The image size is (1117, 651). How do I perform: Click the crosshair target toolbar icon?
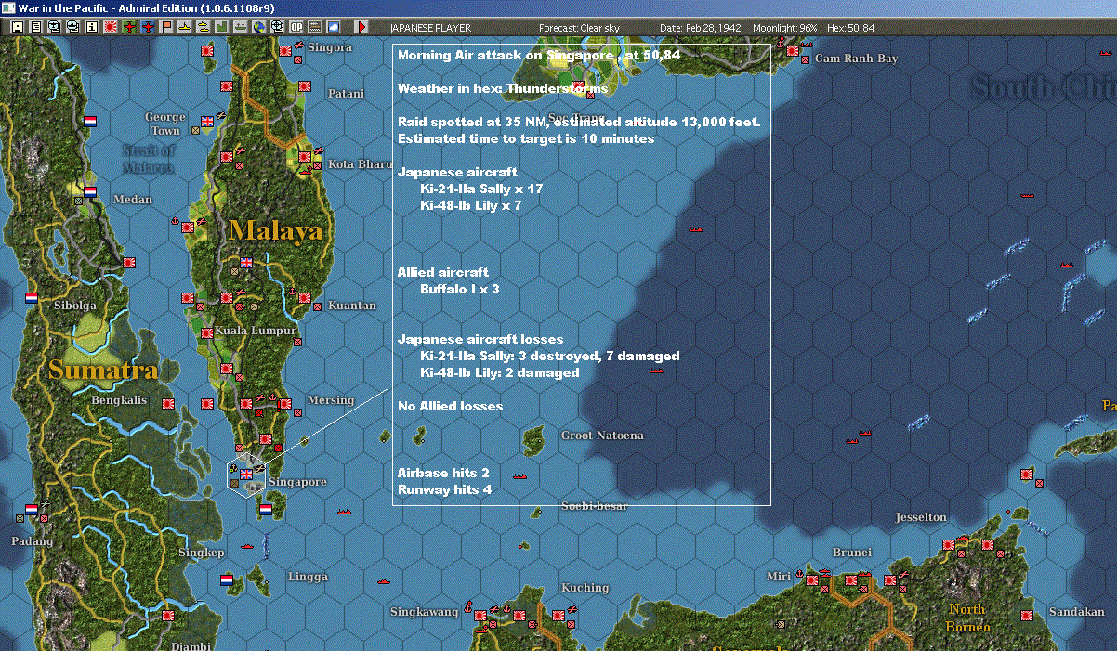tap(277, 27)
